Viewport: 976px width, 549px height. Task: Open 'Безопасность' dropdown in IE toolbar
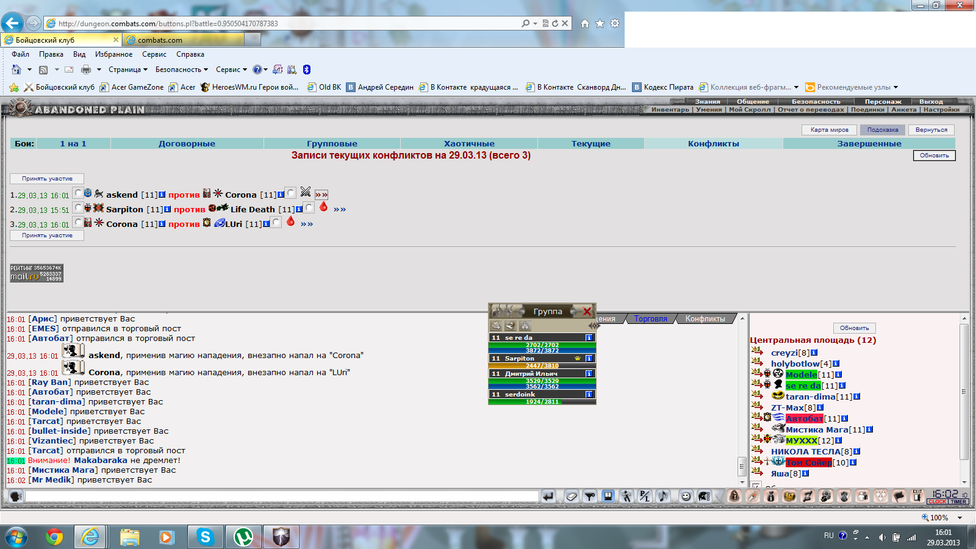tap(182, 70)
